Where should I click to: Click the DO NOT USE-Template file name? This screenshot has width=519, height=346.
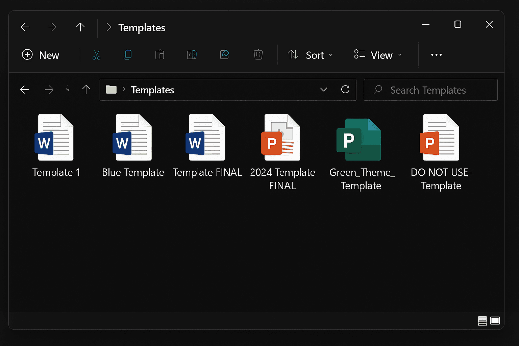441,179
